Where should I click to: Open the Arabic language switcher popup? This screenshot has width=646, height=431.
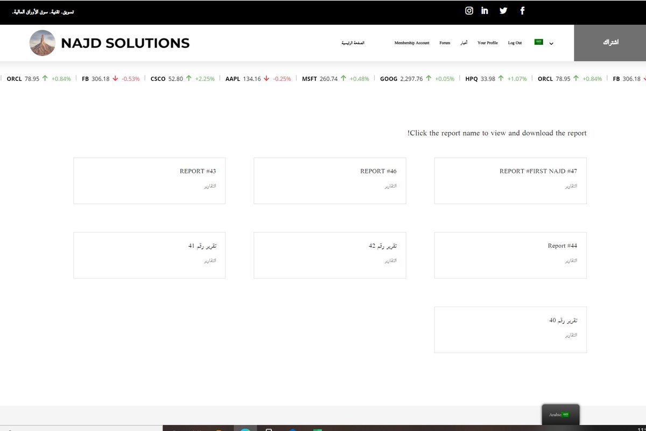(x=560, y=415)
